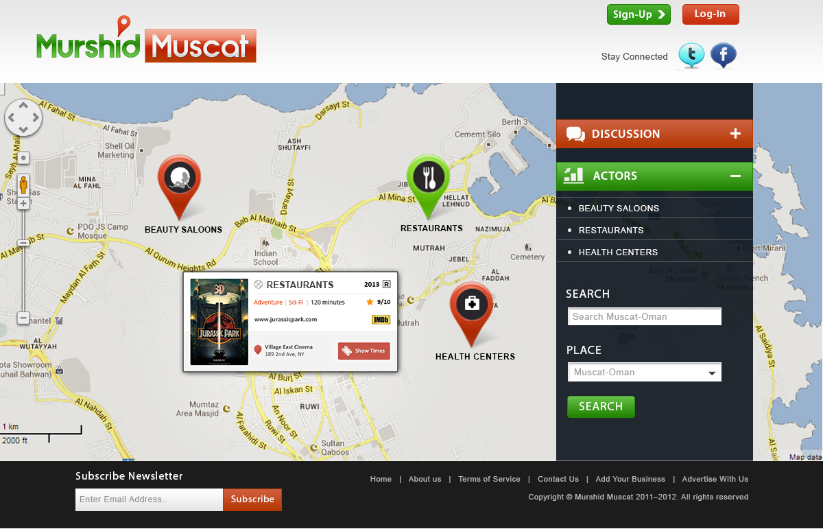Select Health Centers in Actors list
The image size is (823, 529).
point(618,252)
